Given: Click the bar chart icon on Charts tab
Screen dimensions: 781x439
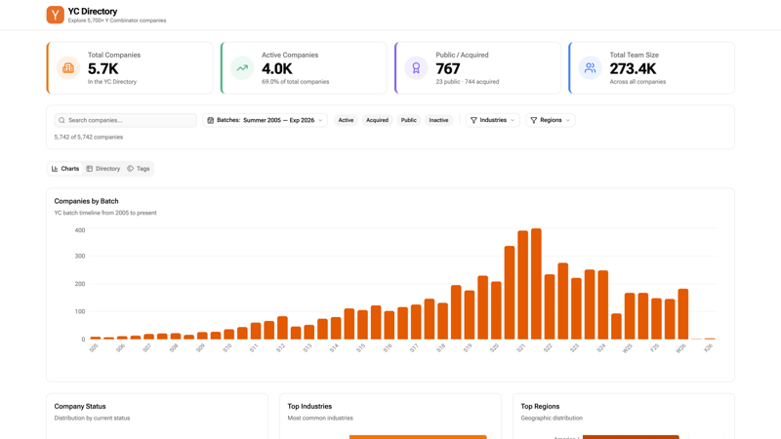Looking at the screenshot, I should tap(55, 169).
